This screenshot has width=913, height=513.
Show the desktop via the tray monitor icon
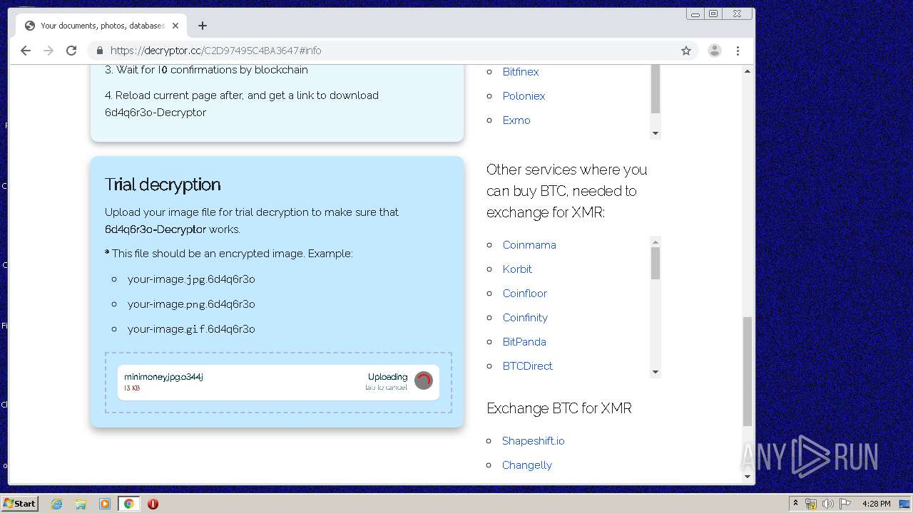(905, 504)
